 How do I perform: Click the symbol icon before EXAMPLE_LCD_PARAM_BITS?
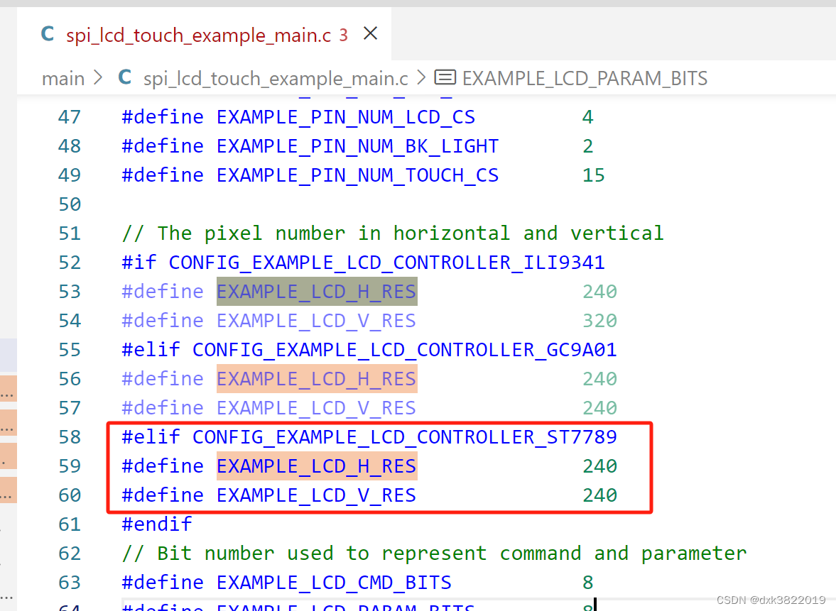point(445,78)
